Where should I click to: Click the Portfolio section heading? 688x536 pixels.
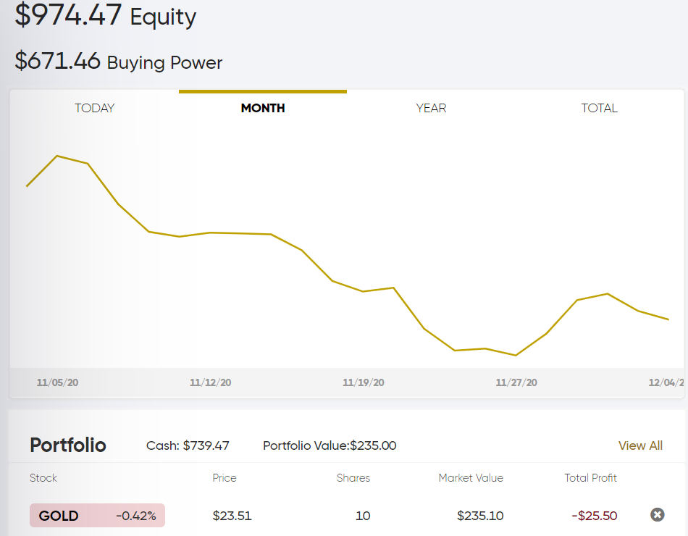(x=68, y=445)
